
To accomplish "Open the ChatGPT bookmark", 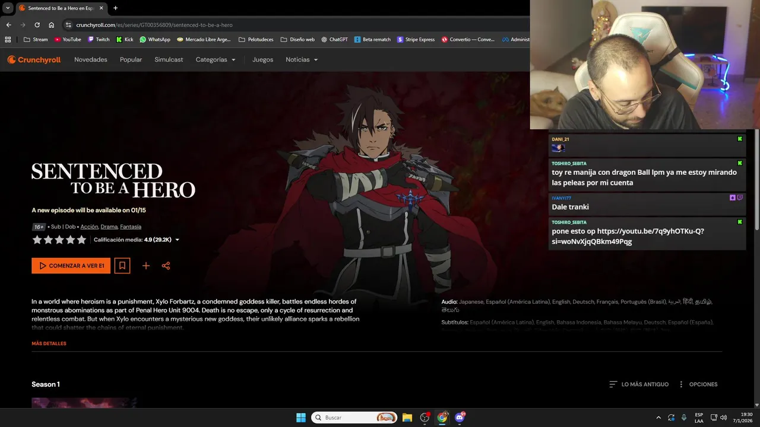I will pyautogui.click(x=334, y=40).
